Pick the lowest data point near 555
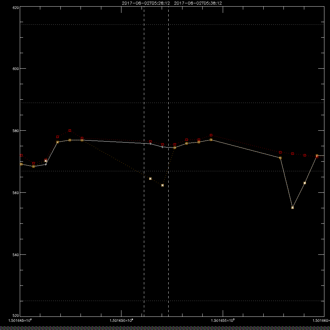 [x=292, y=208]
